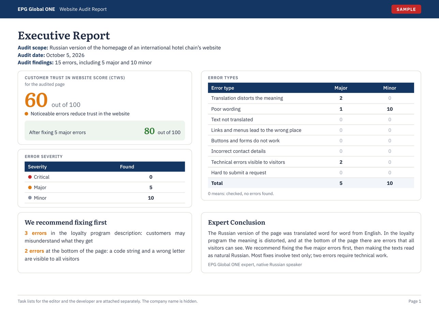Click the 'Severity' column header
The width and height of the screenshot is (439, 310).
[x=37, y=167]
